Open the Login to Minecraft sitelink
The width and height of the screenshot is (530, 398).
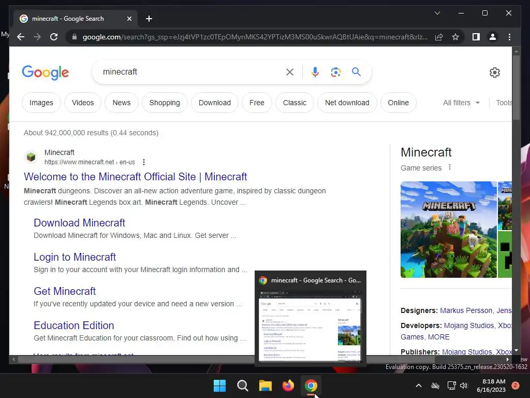pyautogui.click(x=75, y=257)
